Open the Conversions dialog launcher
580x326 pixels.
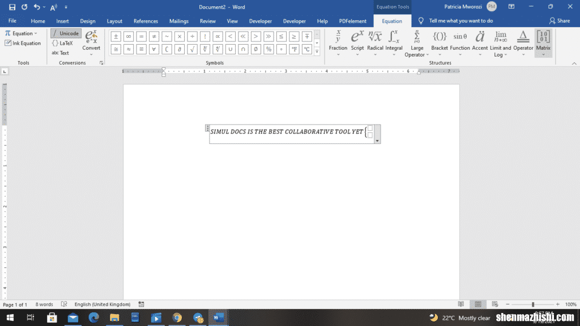[101, 63]
